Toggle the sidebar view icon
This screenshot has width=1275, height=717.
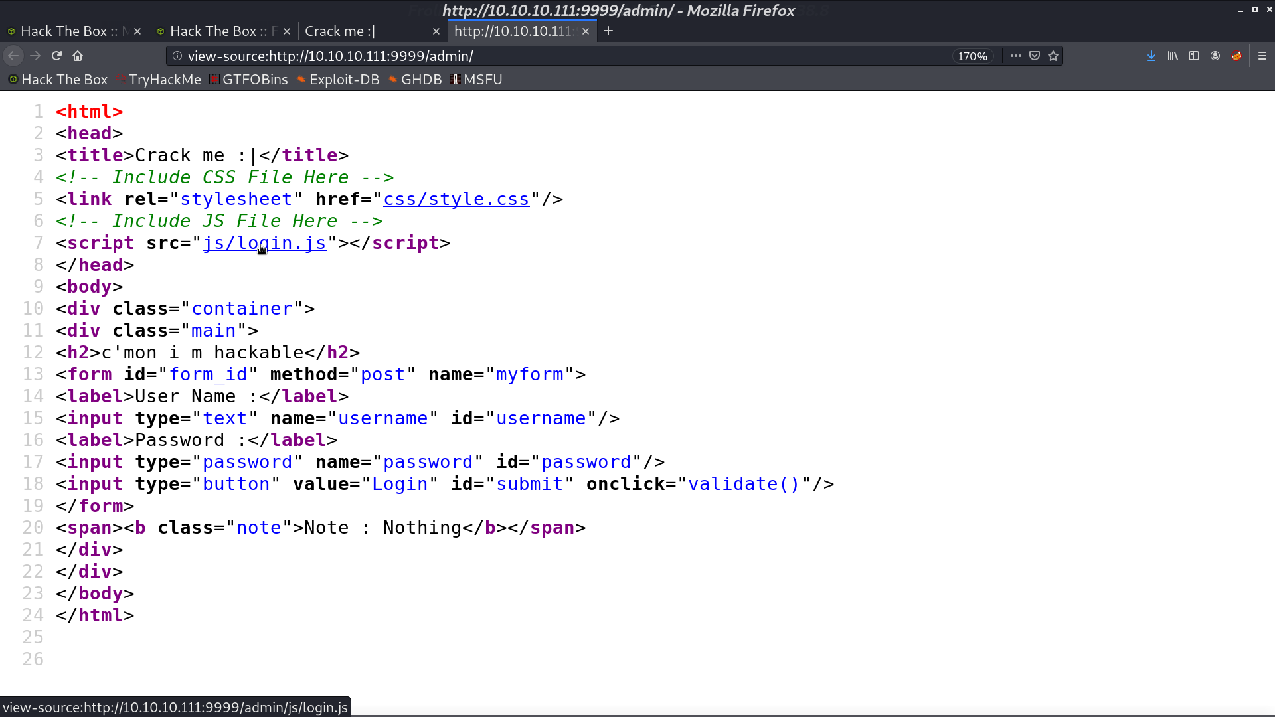1193,56
